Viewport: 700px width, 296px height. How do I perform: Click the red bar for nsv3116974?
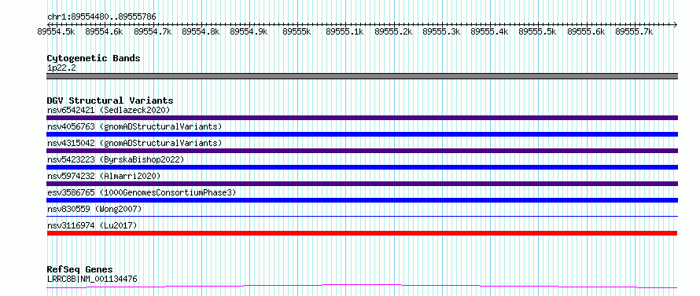pos(362,233)
